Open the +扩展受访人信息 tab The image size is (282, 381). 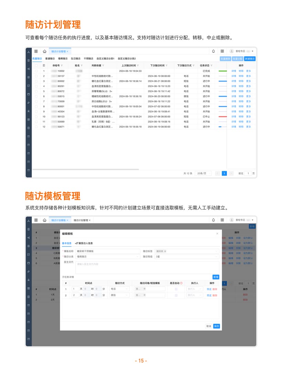(84, 243)
